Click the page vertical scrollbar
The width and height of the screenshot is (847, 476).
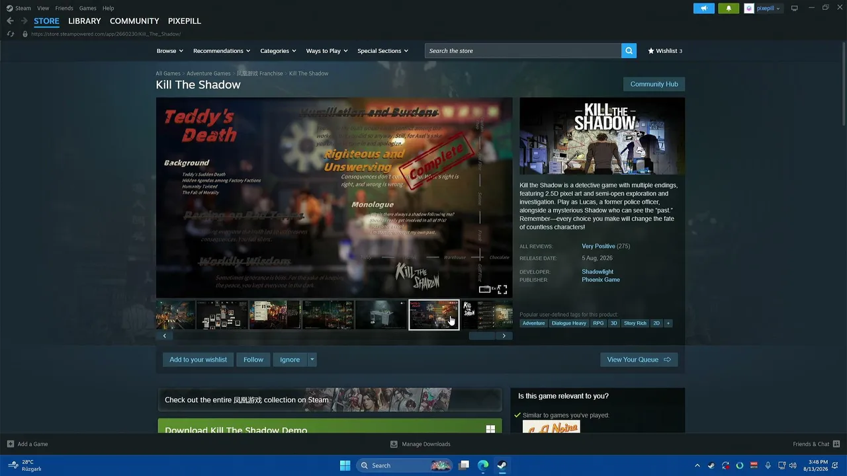coord(844,83)
